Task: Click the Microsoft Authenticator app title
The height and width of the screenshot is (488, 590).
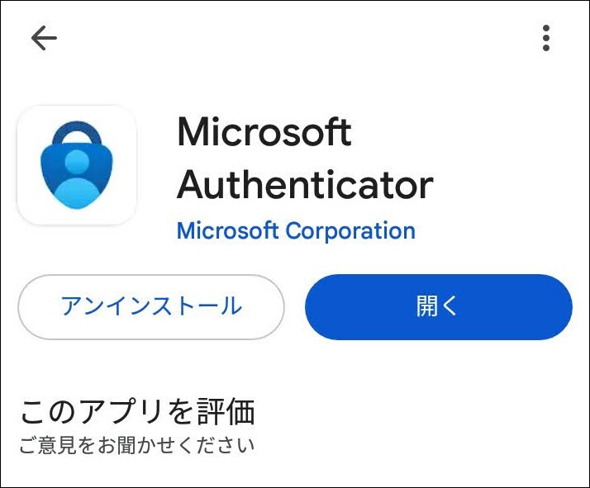Action: click(305, 158)
